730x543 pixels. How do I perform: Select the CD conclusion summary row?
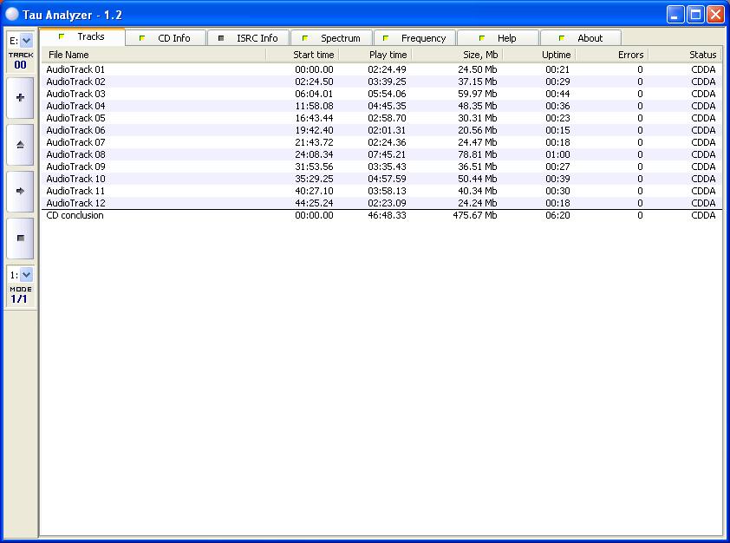(x=75, y=215)
